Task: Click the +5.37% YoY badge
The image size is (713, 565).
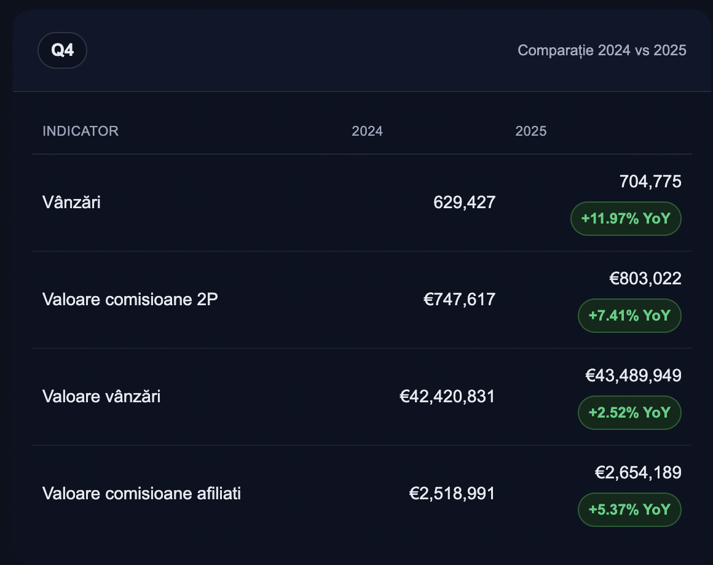Action: (629, 509)
